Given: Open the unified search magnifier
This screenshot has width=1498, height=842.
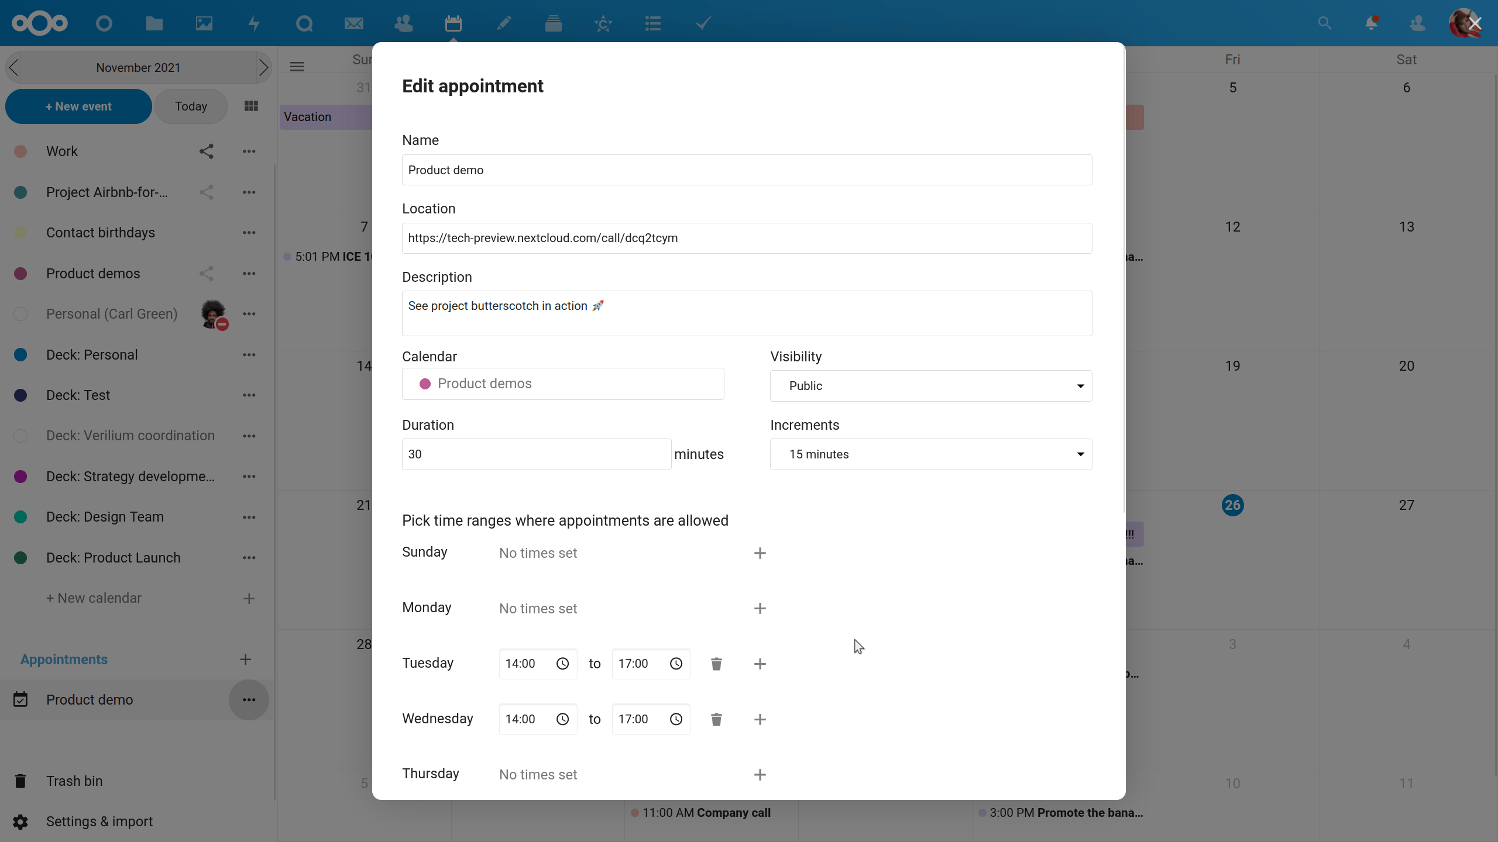Looking at the screenshot, I should tap(1325, 23).
